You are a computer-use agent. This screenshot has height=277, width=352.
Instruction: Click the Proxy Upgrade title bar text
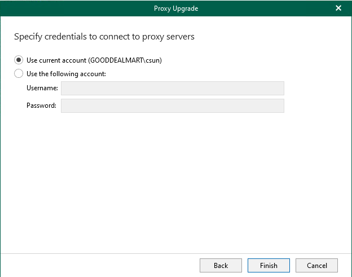[176, 8]
